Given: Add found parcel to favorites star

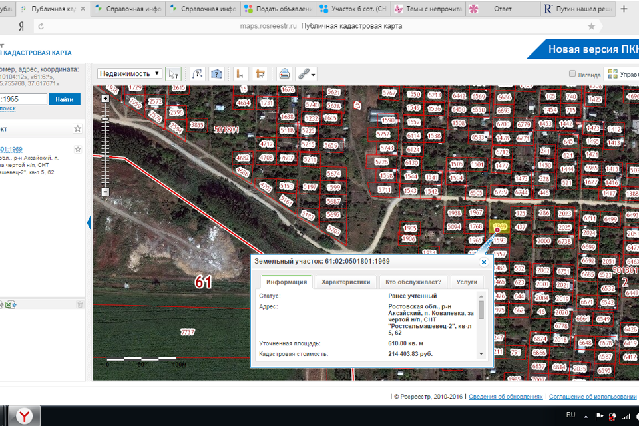Looking at the screenshot, I should [x=78, y=149].
